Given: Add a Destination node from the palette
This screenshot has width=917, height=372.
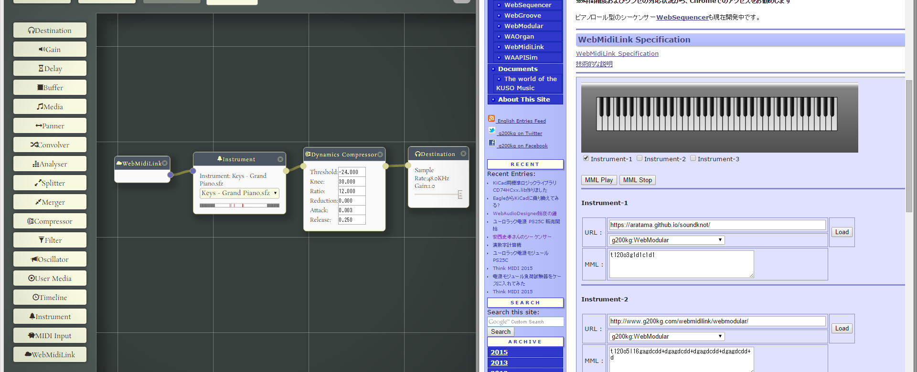Looking at the screenshot, I should click(50, 30).
